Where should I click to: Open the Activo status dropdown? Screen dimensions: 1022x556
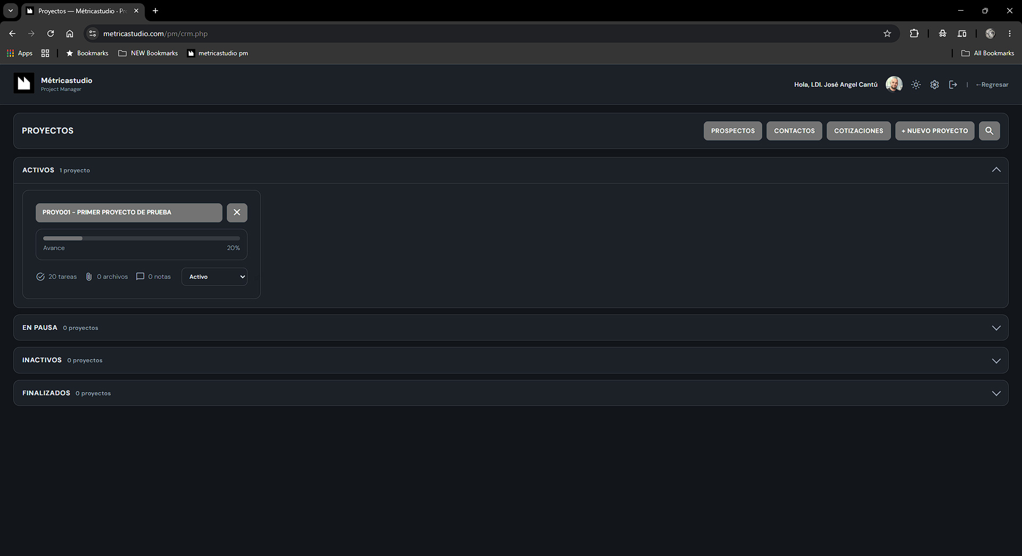pos(215,277)
